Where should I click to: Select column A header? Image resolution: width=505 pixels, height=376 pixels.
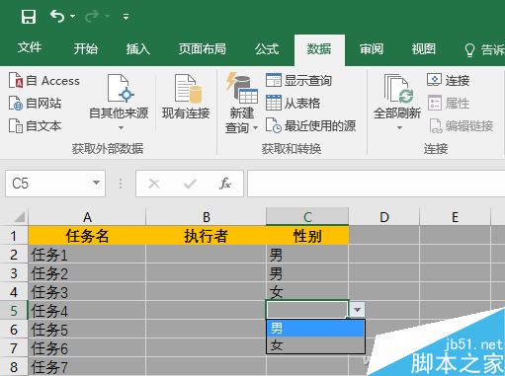[87, 217]
